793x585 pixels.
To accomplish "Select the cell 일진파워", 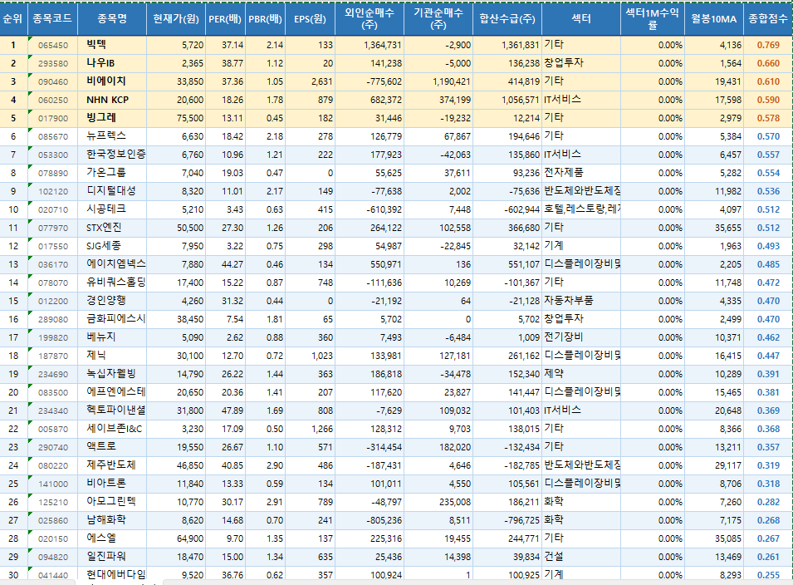I will (112, 557).
